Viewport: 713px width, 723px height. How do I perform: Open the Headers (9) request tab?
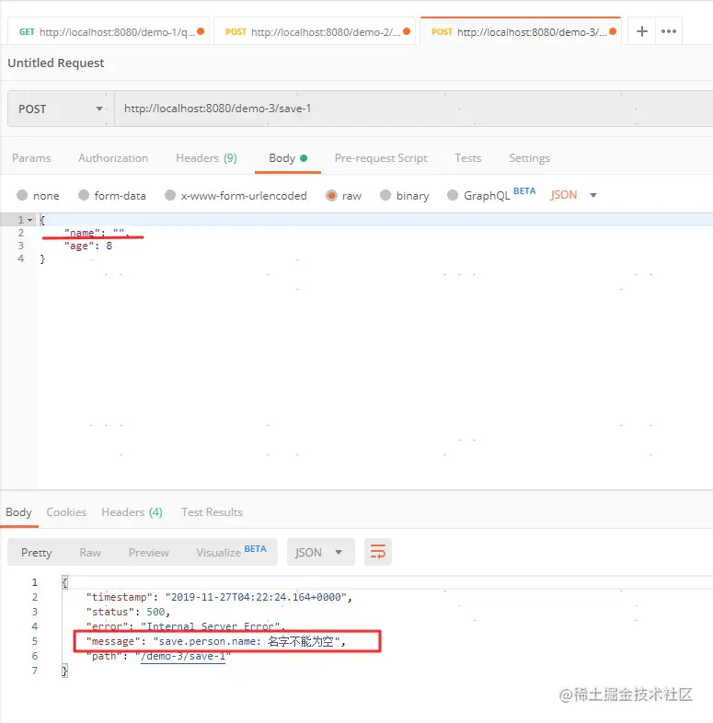206,158
